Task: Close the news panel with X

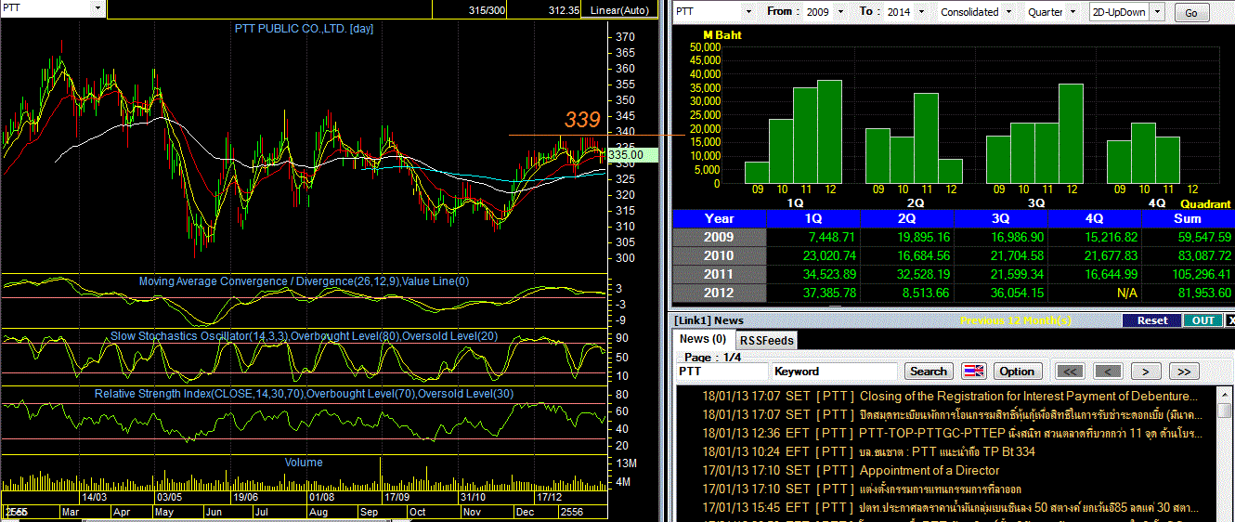Action: click(x=1230, y=320)
